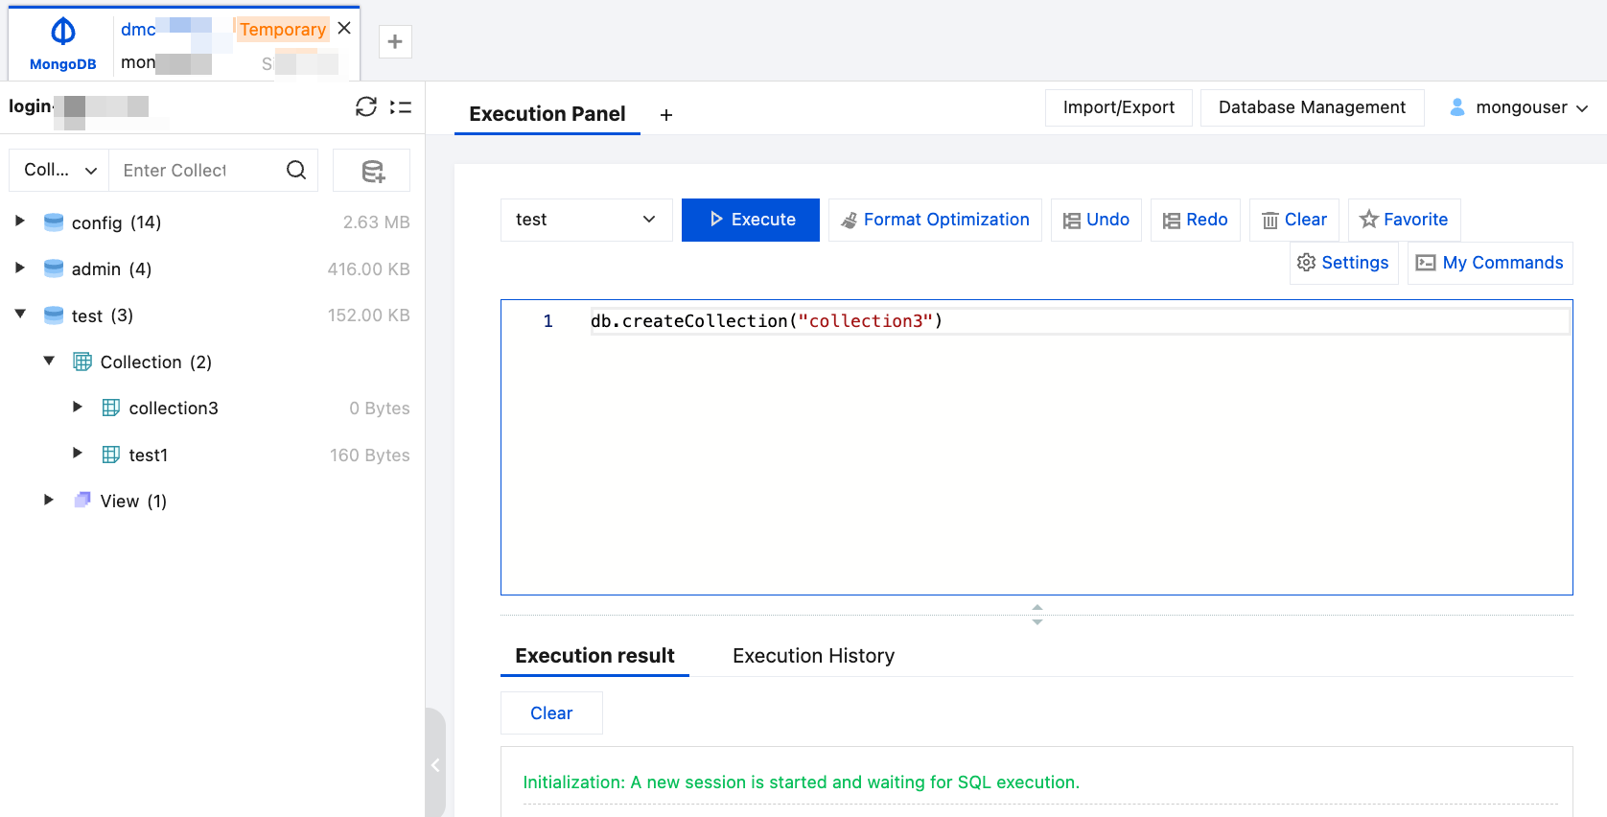The height and width of the screenshot is (817, 1607).
Task: Click the search magnifier icon
Action: click(x=296, y=170)
